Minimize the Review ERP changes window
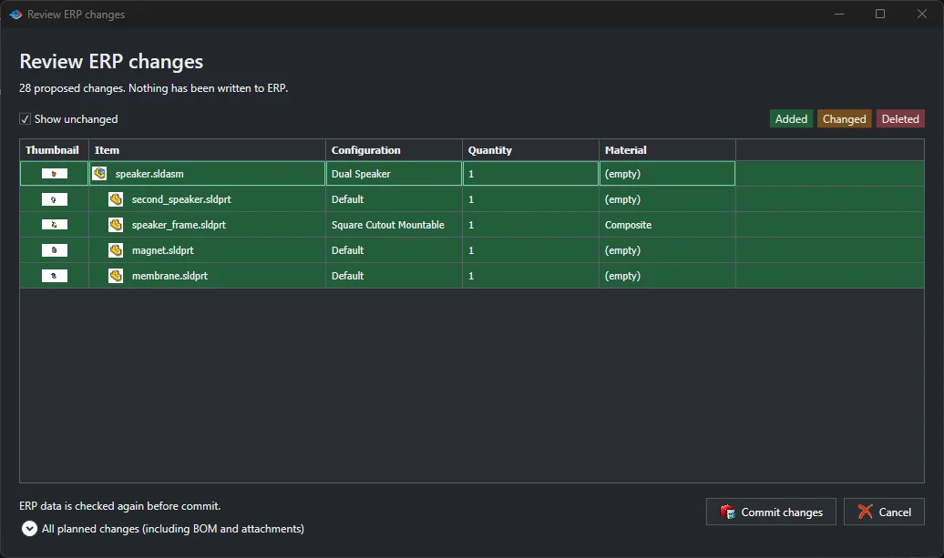 pos(839,14)
